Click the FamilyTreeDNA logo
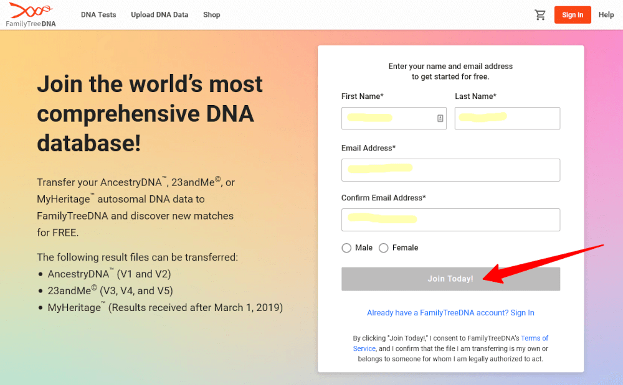Screen dimensions: 623x385 coord(30,14)
